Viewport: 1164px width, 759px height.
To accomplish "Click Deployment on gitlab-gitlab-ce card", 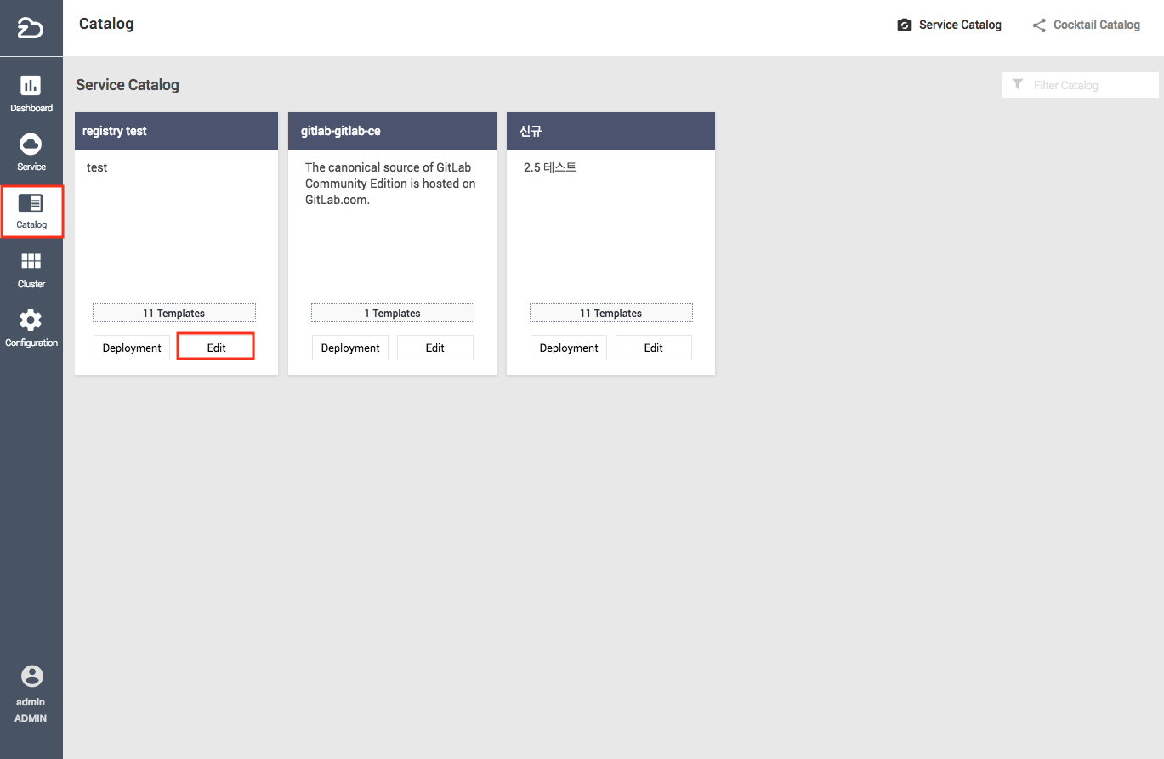I will [x=350, y=348].
